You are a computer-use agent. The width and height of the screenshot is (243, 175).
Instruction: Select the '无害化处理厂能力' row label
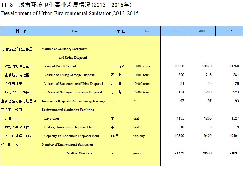point(18,136)
